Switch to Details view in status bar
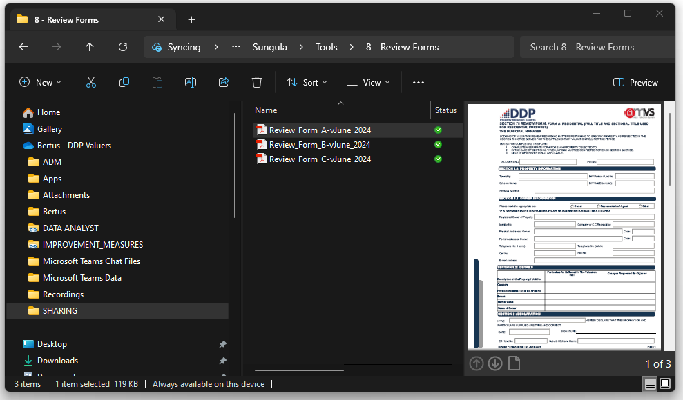683x400 pixels. point(651,383)
